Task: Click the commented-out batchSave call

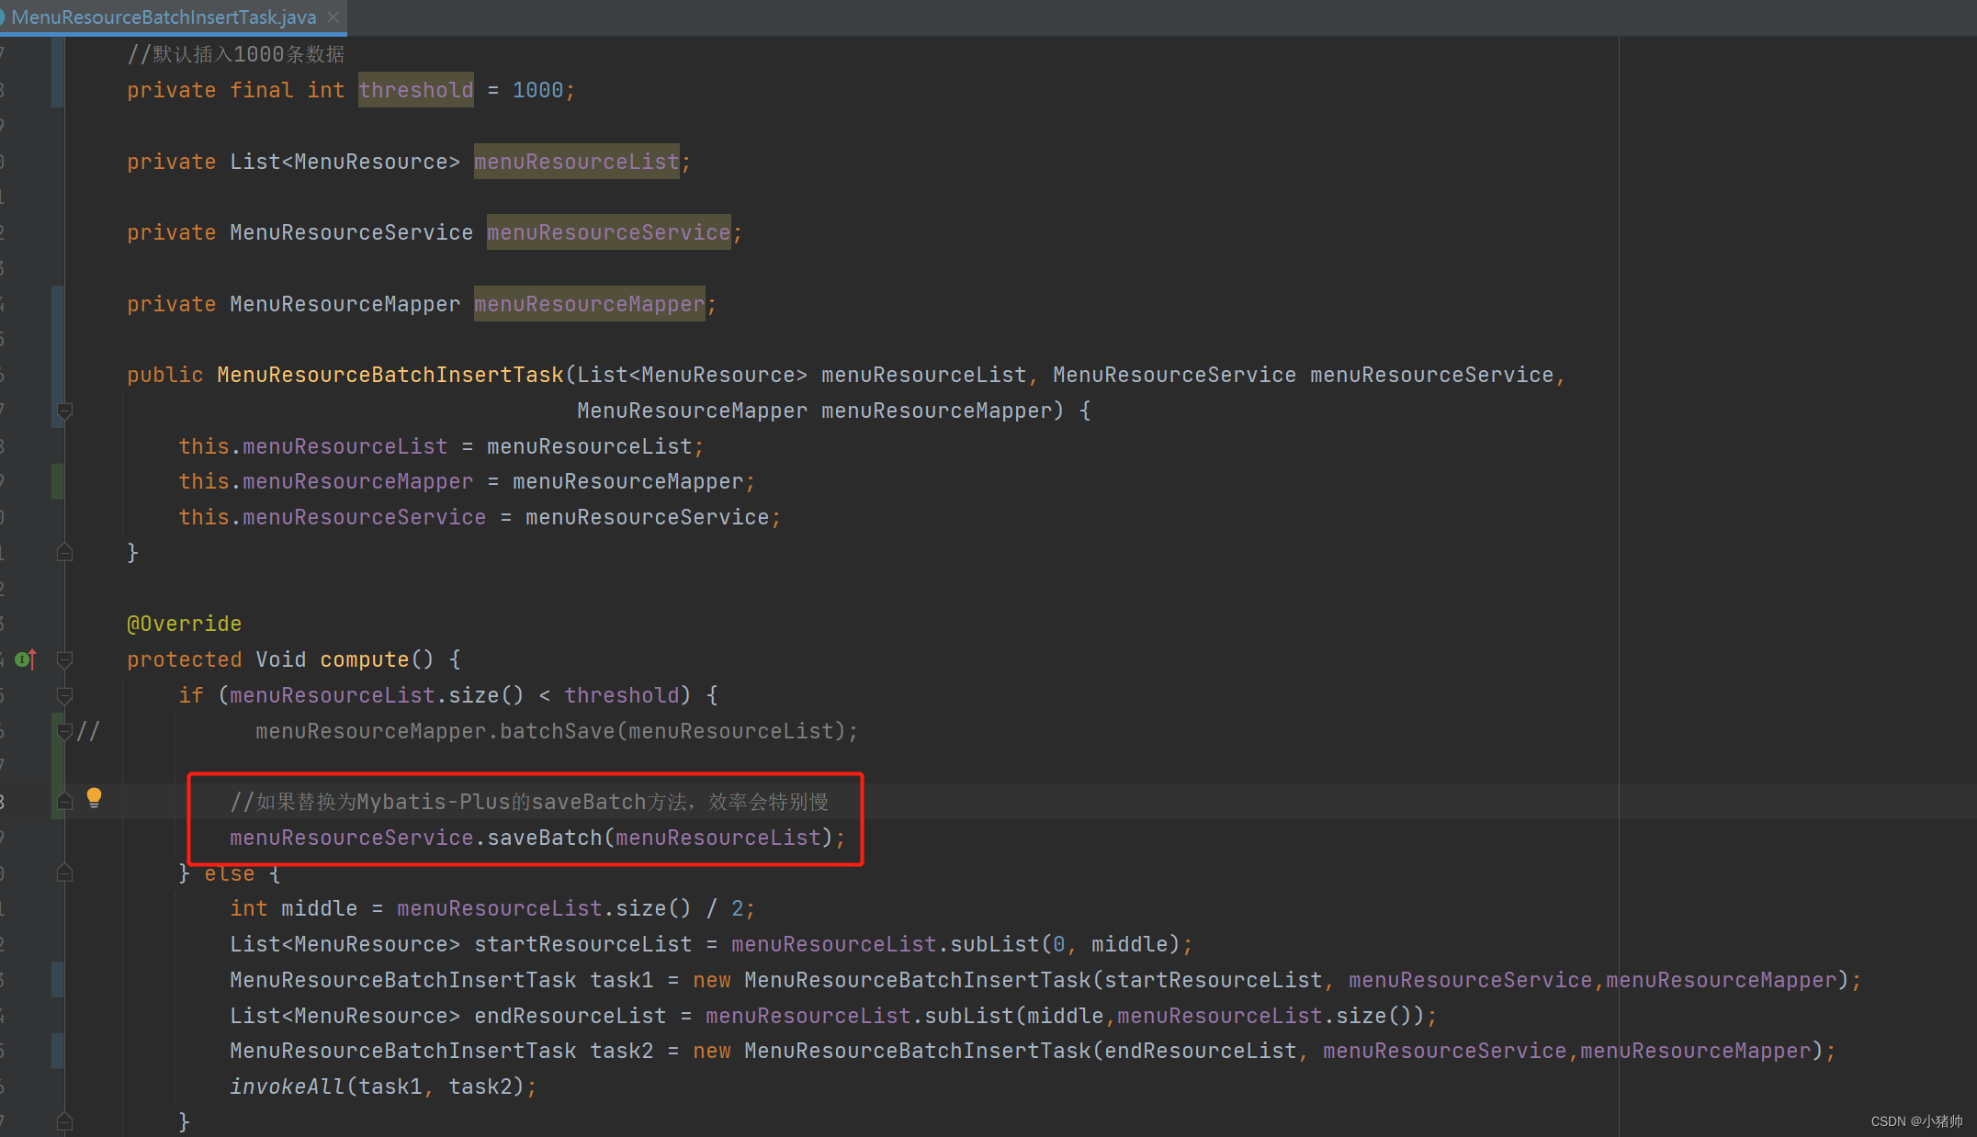Action: (556, 731)
